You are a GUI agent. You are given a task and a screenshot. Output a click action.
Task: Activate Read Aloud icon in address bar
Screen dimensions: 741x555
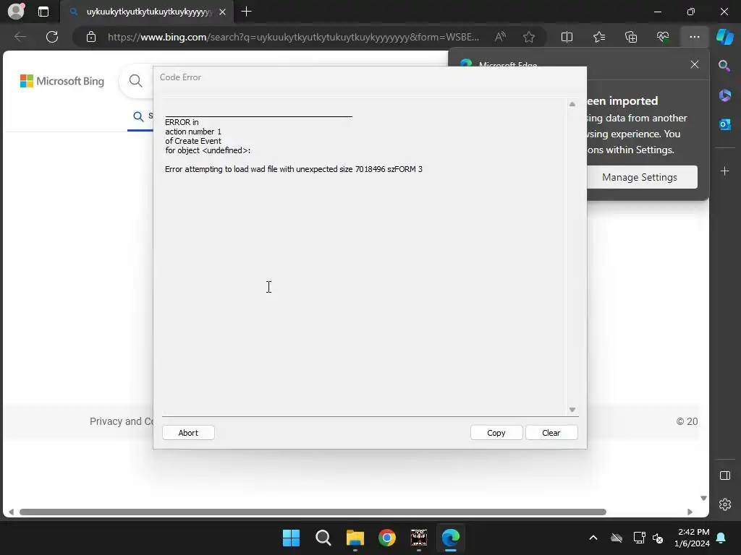[x=500, y=37]
